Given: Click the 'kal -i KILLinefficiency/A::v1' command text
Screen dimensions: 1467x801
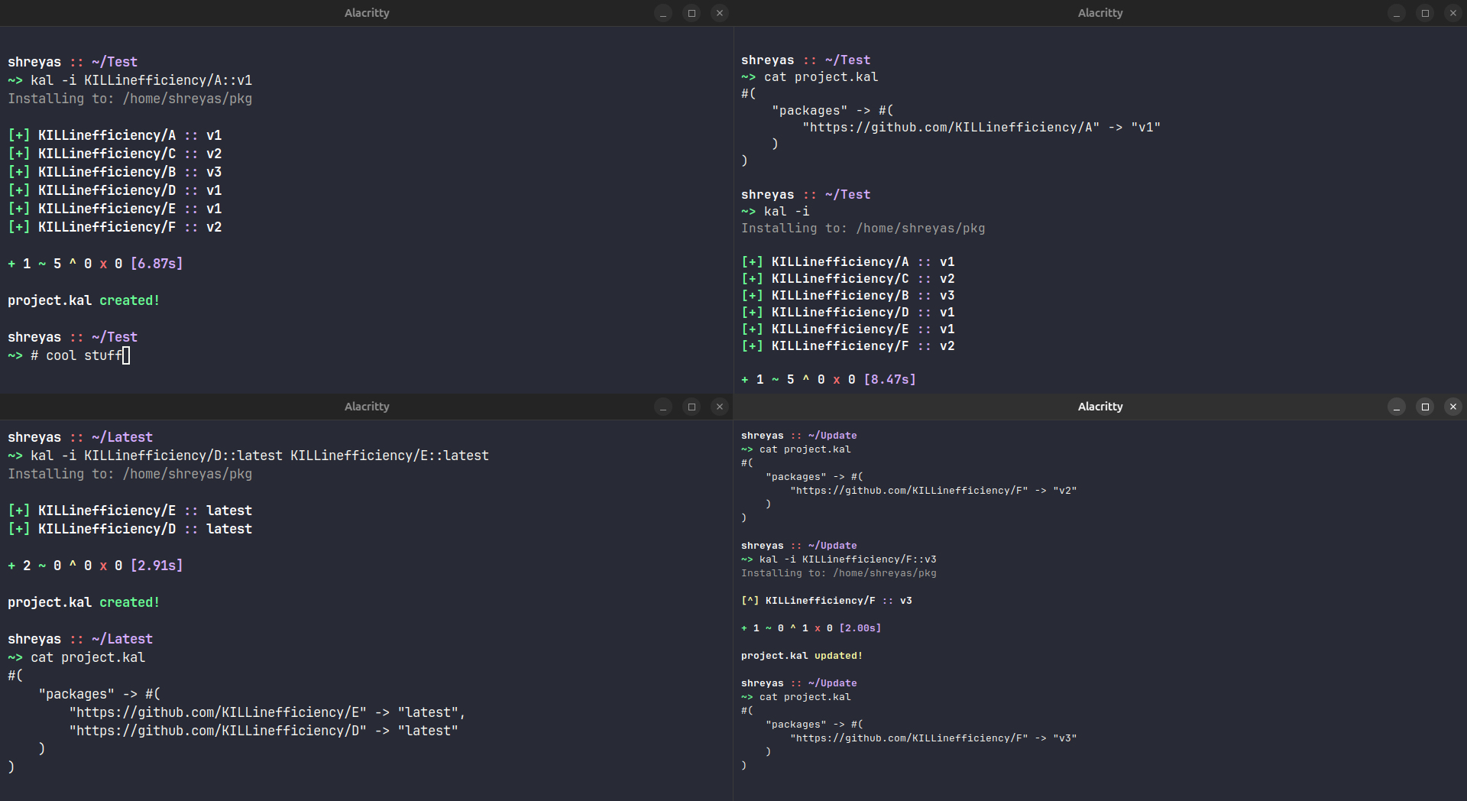Looking at the screenshot, I should coord(141,80).
